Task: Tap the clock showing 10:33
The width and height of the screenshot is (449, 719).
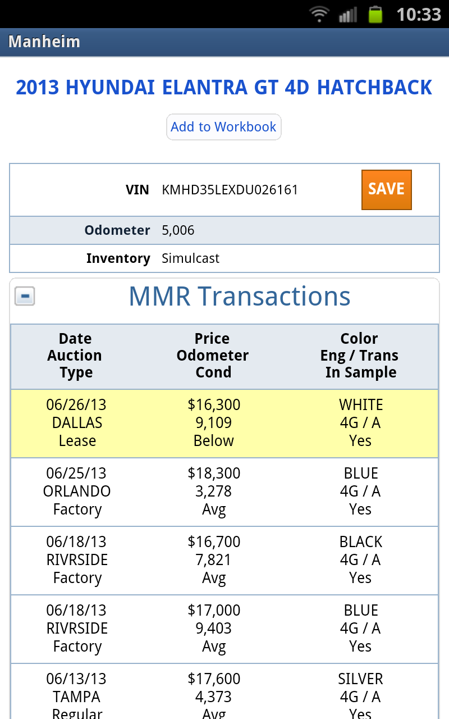Action: 419,14
